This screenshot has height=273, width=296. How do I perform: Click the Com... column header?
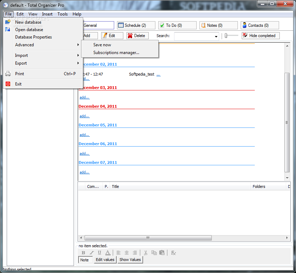[94, 186]
